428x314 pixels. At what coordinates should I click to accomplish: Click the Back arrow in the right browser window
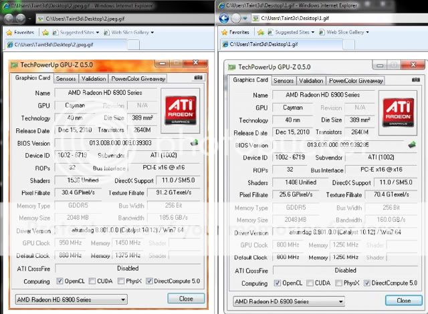click(x=225, y=19)
